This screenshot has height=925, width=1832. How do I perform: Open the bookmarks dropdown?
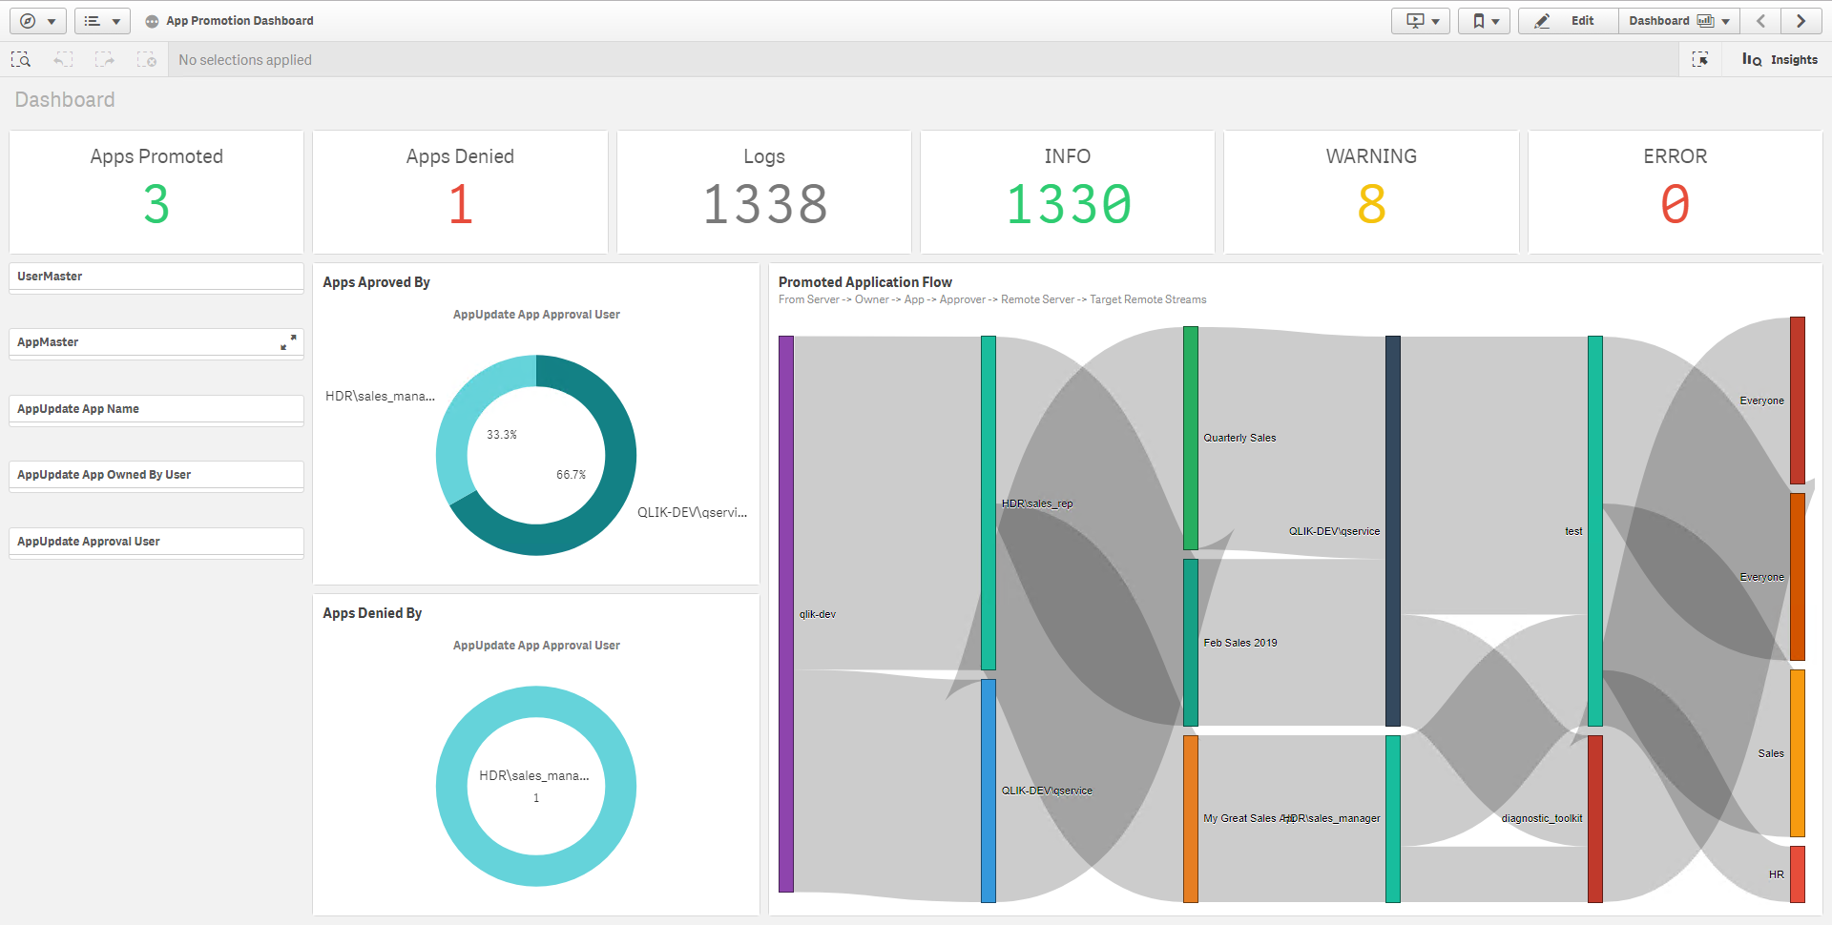coord(1484,21)
